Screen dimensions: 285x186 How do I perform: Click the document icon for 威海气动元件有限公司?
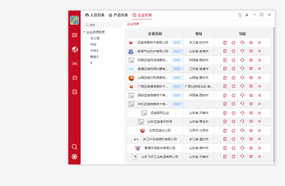[225, 51]
